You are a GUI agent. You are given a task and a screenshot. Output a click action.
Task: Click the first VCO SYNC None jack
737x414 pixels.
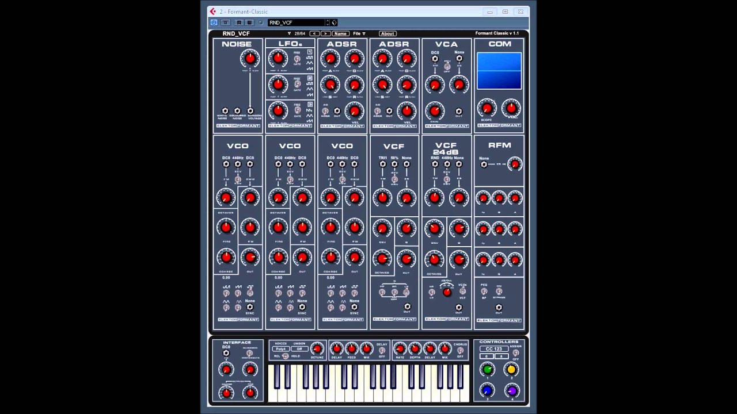click(x=250, y=307)
